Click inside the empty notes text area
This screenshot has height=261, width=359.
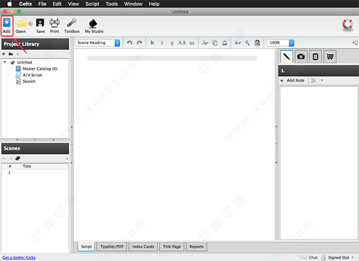pyautogui.click(x=319, y=163)
